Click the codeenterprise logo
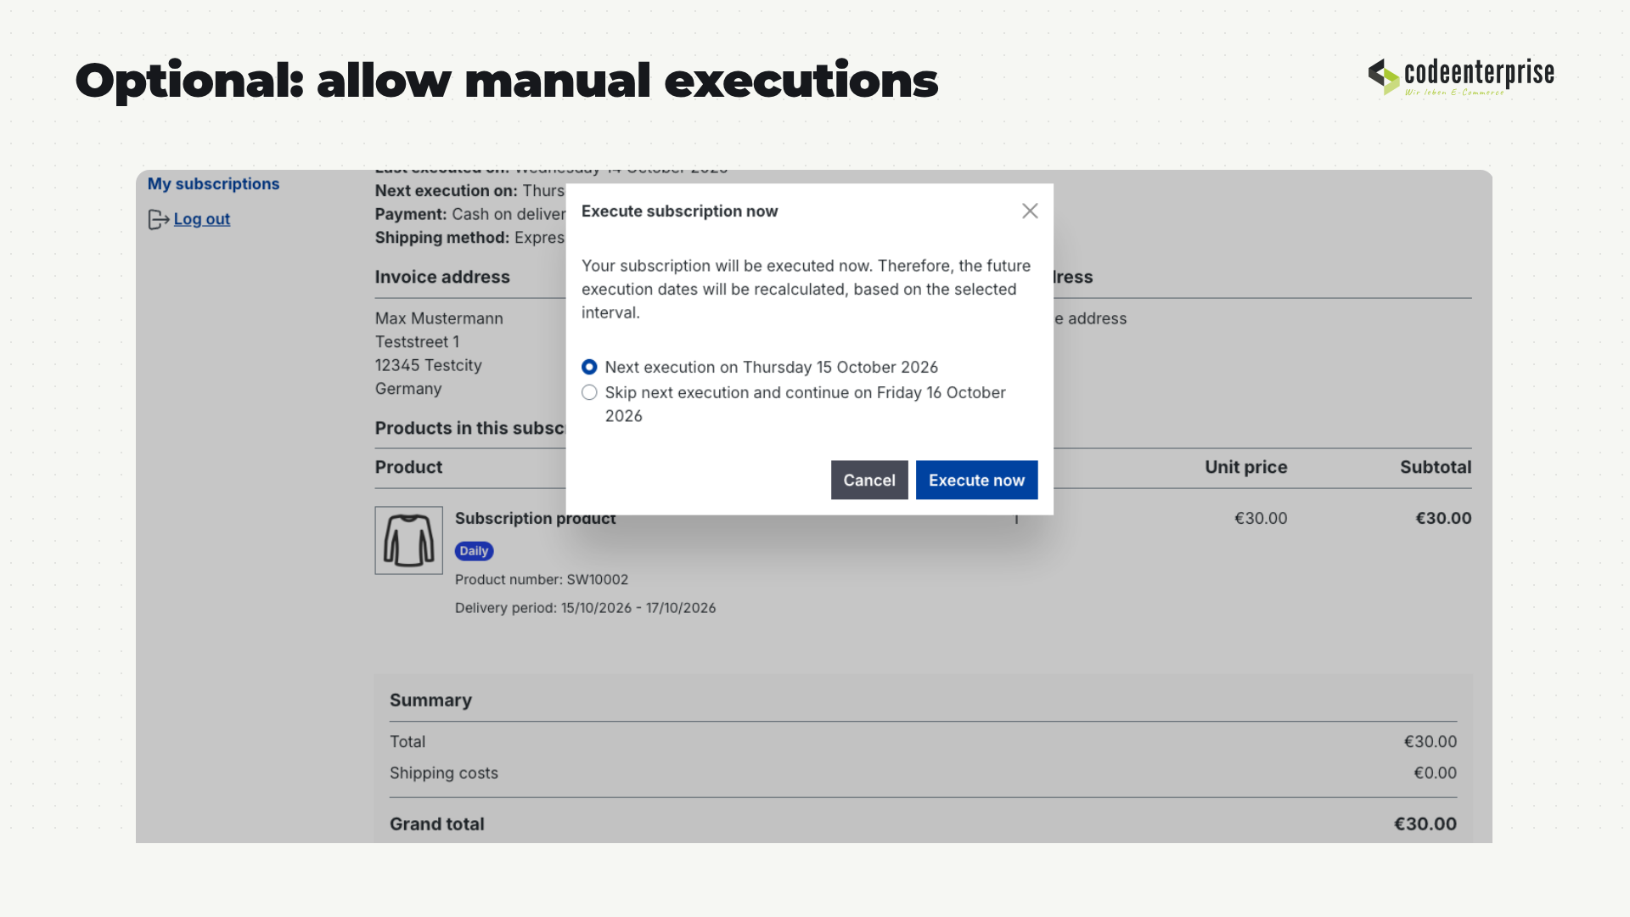This screenshot has height=917, width=1630. [1461, 76]
